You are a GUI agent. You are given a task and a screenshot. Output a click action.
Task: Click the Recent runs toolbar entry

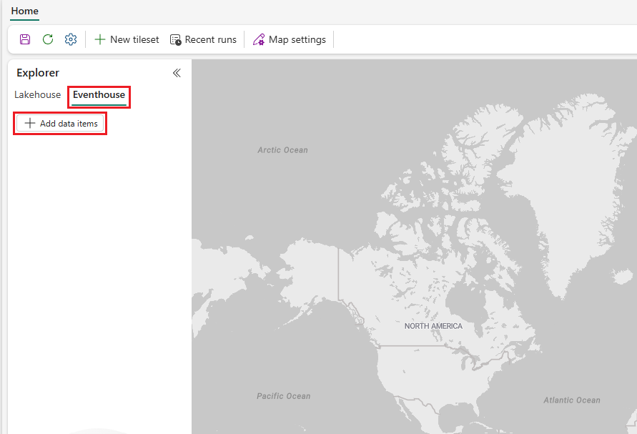(x=203, y=39)
